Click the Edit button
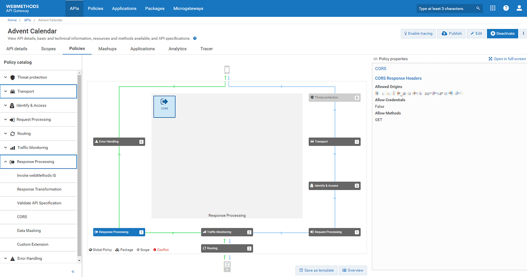This screenshot has width=527, height=277. (476, 34)
